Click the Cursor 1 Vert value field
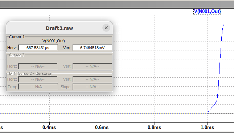 pyautogui.click(x=93, y=48)
